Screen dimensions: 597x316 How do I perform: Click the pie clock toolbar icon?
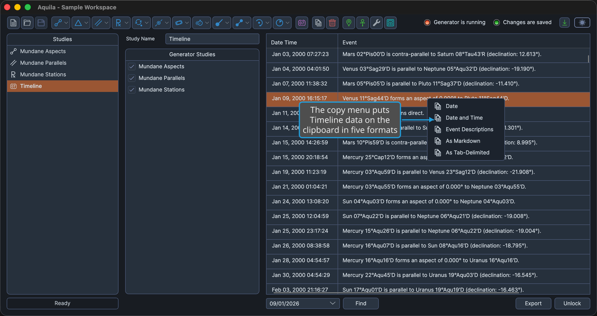coord(279,23)
